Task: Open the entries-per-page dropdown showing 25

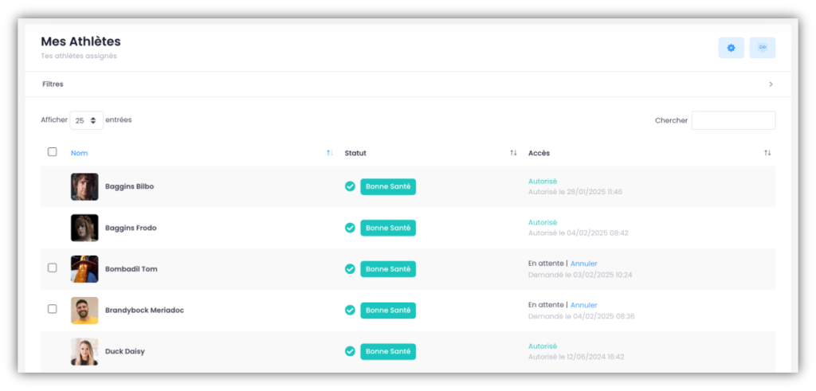Action: pyautogui.click(x=86, y=120)
